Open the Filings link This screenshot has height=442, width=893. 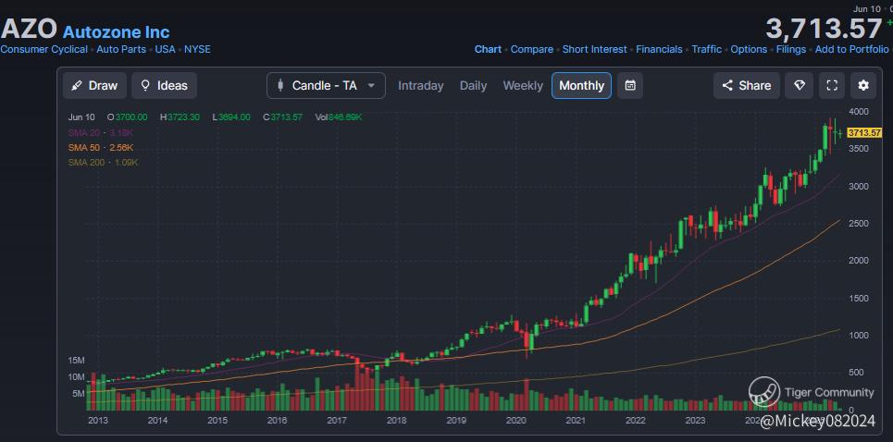coord(791,50)
